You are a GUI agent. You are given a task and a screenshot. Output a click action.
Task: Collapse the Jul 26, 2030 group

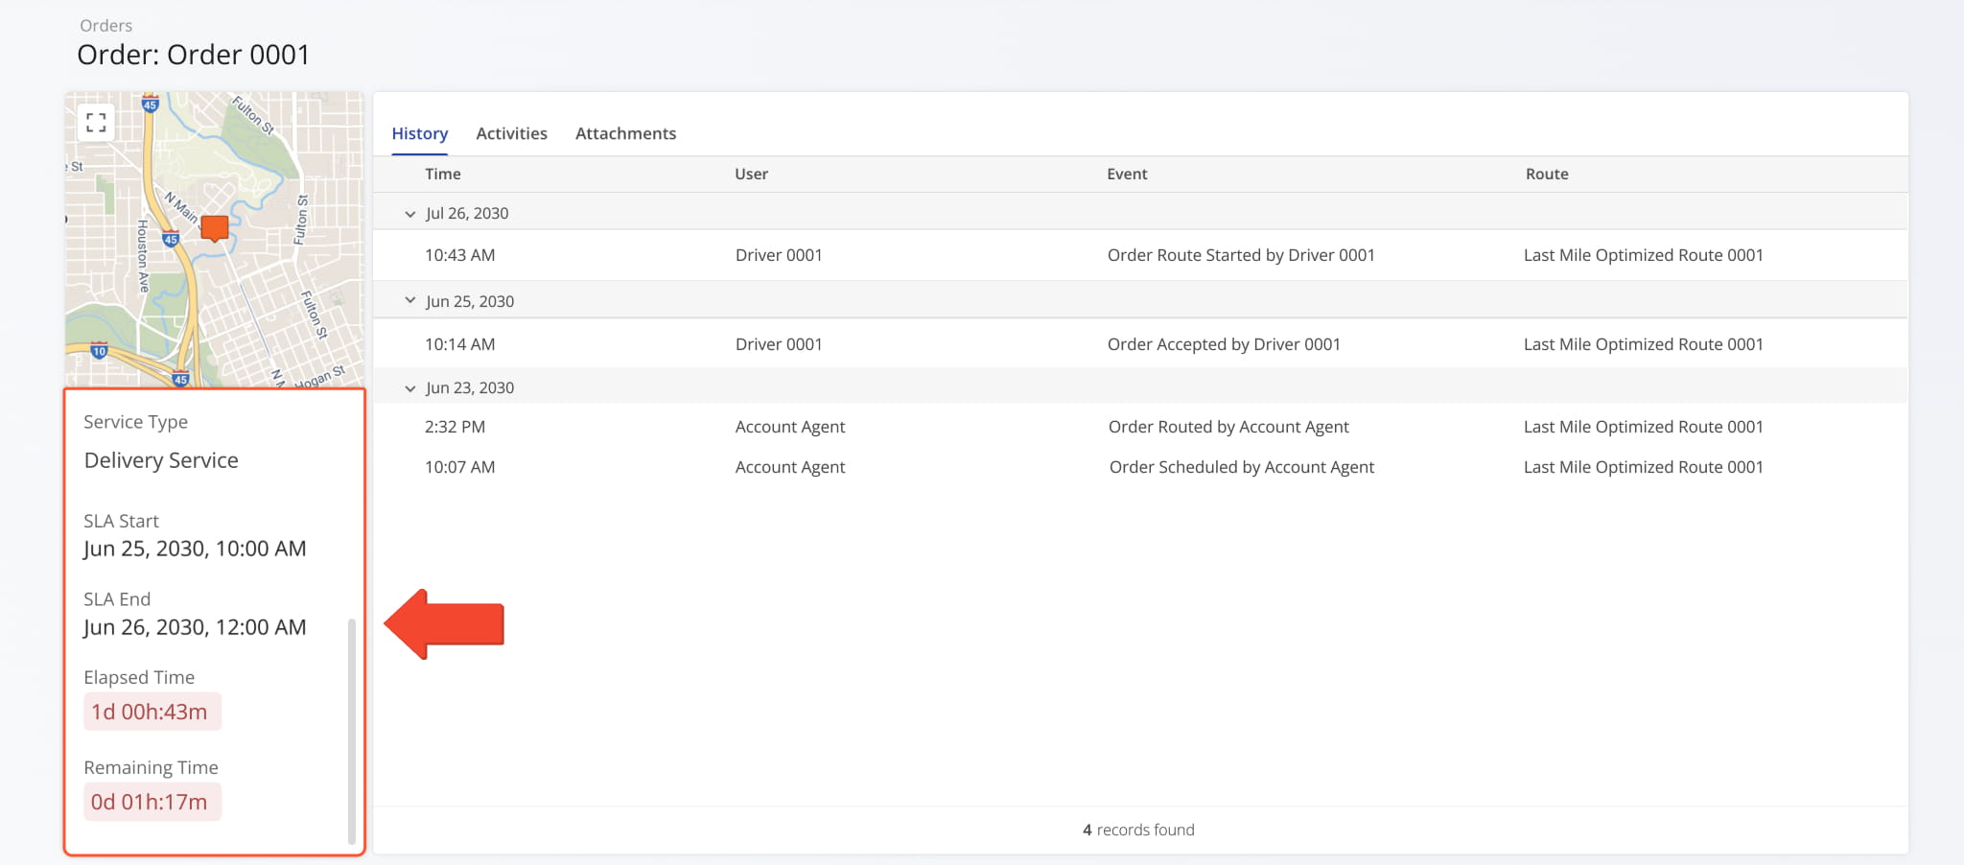click(410, 214)
